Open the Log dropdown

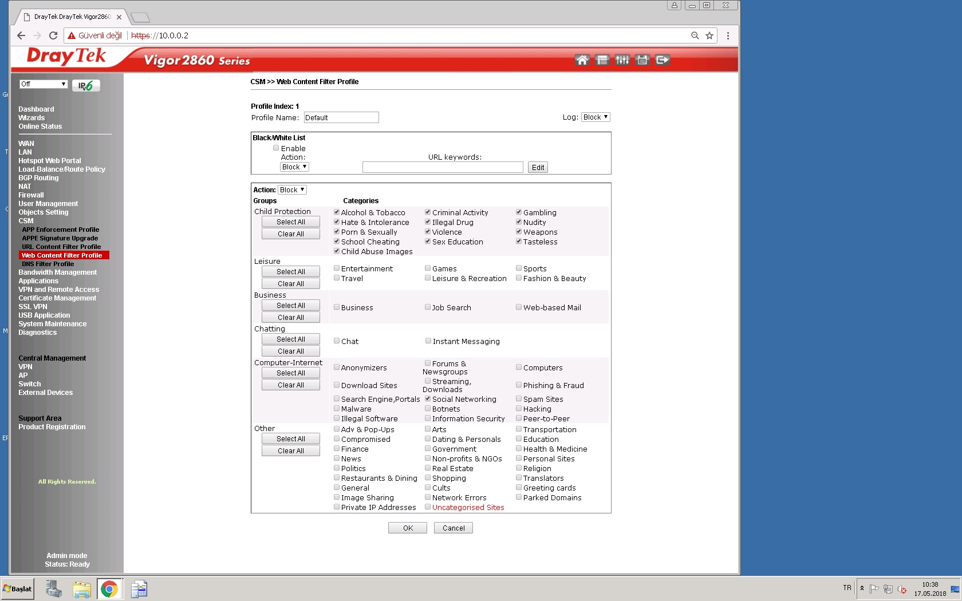tap(596, 117)
